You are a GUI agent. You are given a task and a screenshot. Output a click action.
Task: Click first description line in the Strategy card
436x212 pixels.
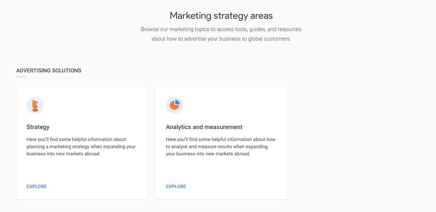coord(76,139)
